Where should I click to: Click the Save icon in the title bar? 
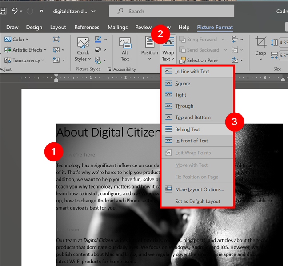3,11
